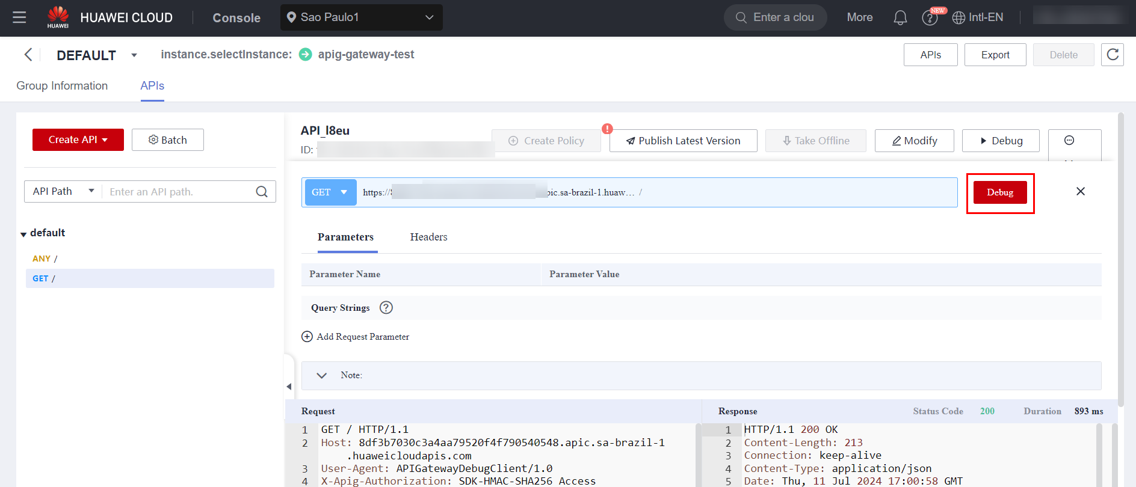
Task: Expand the Note section chevron
Action: tap(322, 376)
